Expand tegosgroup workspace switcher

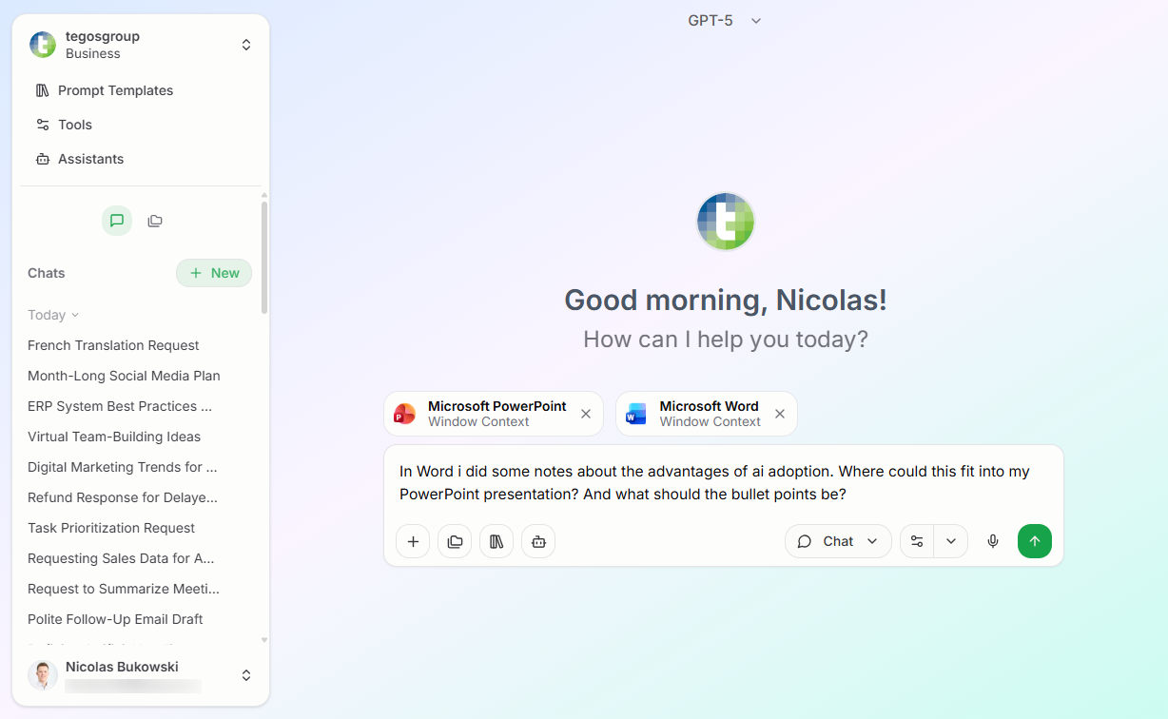click(x=245, y=45)
